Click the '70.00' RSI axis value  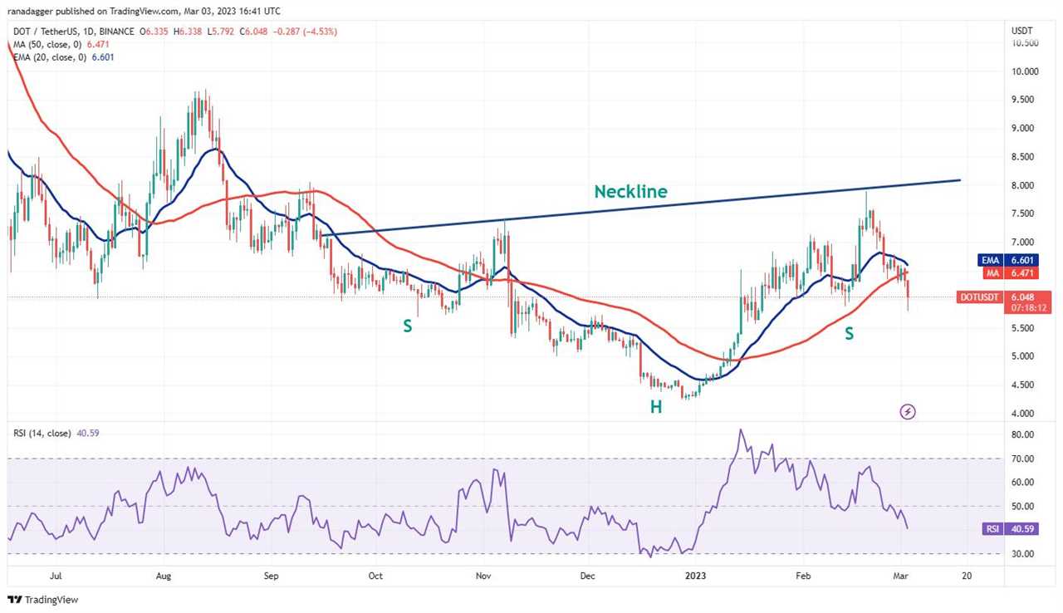tap(1022, 459)
